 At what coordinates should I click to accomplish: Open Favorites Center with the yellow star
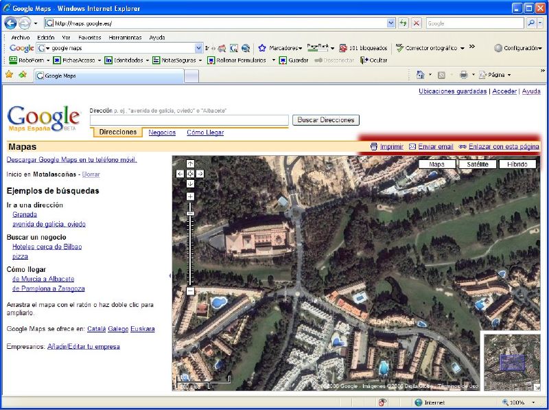[x=9, y=75]
